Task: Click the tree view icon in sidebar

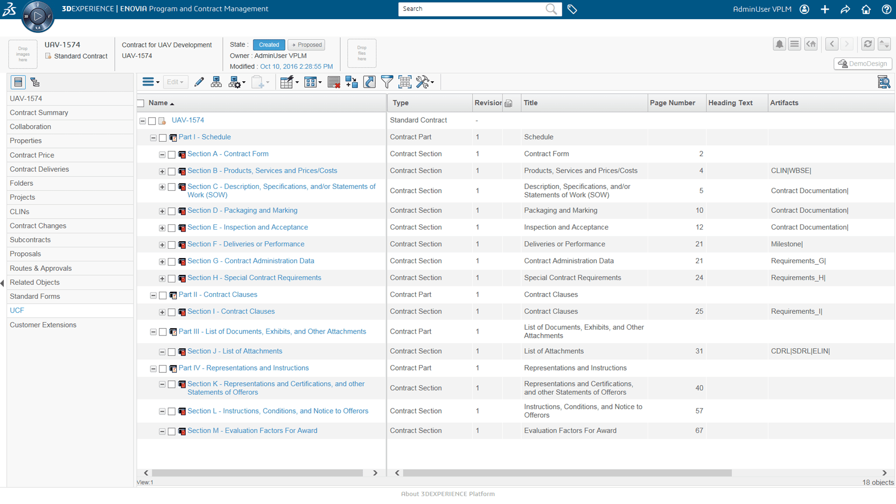Action: [x=35, y=82]
